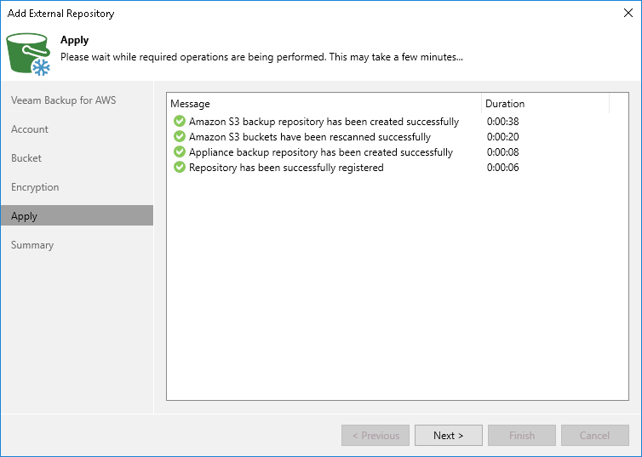This screenshot has width=642, height=457.
Task: Click the Previous button
Action: (375, 436)
